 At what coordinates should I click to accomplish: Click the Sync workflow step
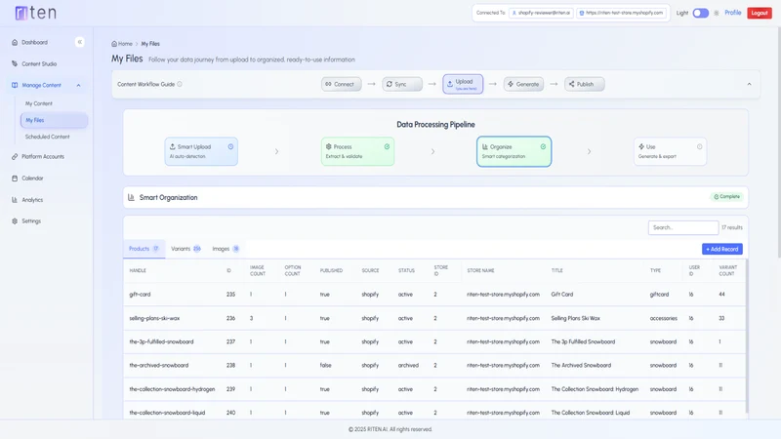[402, 84]
